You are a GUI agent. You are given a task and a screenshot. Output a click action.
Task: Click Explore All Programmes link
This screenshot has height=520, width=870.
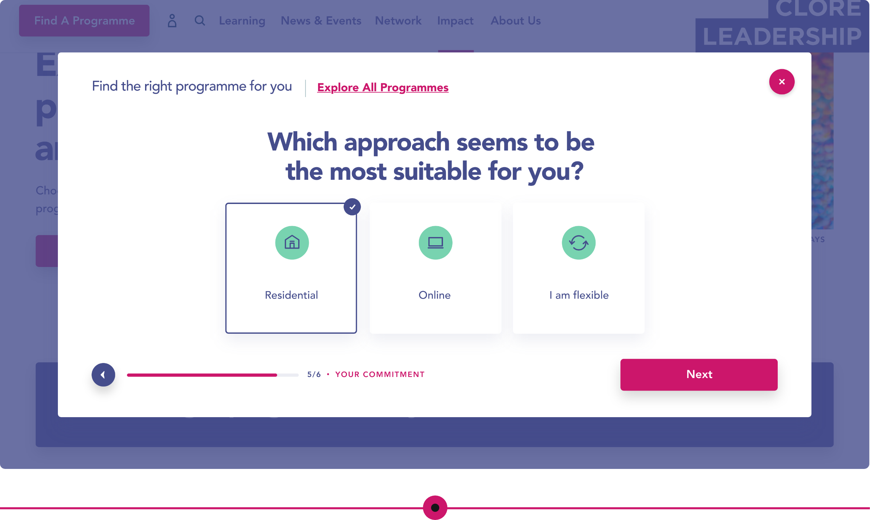click(382, 87)
